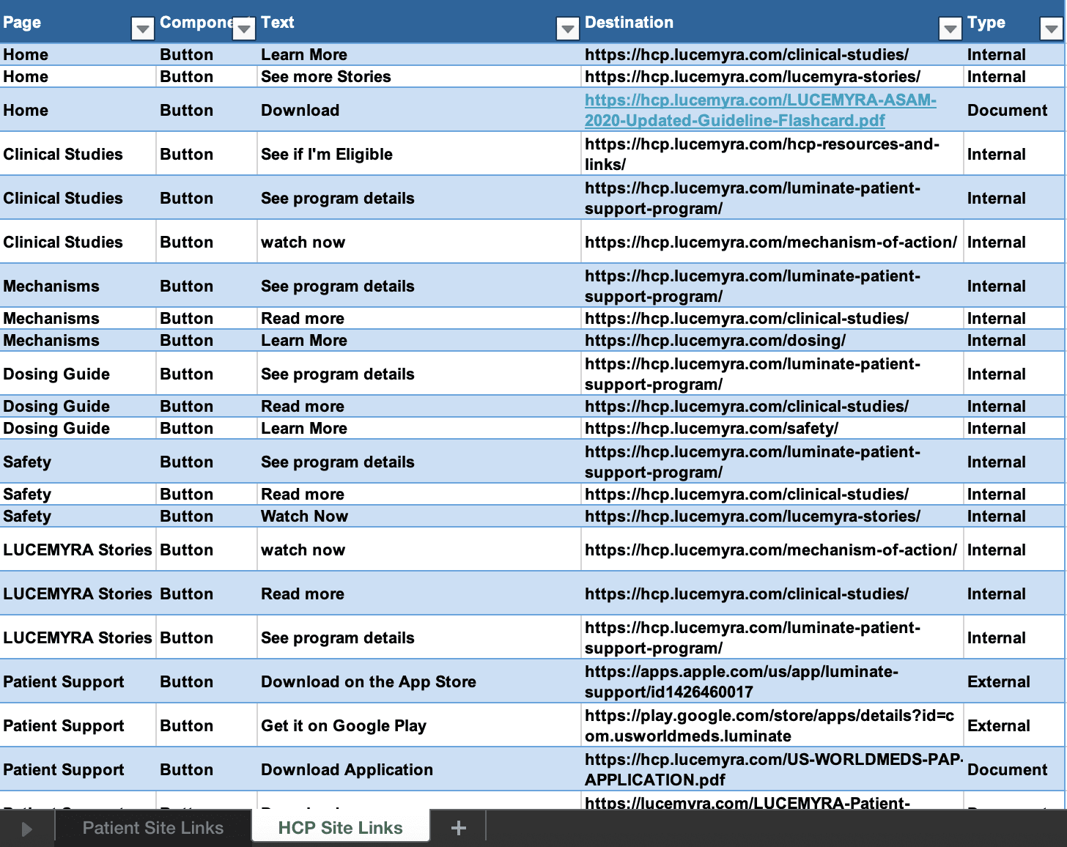Select 'Learn More' cell in Dosing Guide row

point(419,428)
